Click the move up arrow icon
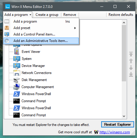Screen dimensions: 137x138 pos(131,61)
